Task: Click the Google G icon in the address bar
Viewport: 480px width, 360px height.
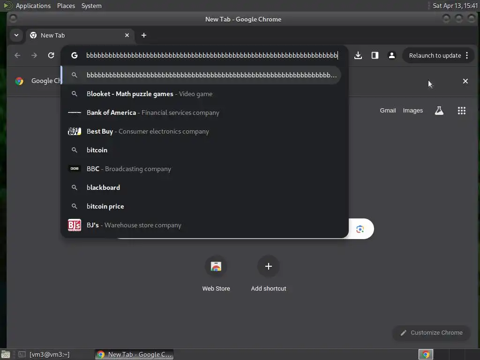Action: pyautogui.click(x=75, y=55)
